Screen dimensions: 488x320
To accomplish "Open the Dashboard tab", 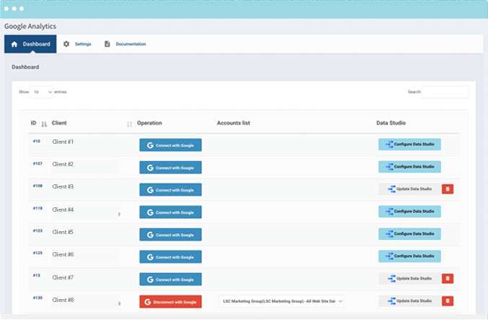I will 30,44.
